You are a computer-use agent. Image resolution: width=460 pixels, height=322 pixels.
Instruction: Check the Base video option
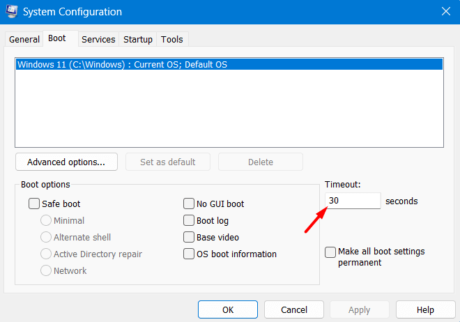[x=189, y=237]
